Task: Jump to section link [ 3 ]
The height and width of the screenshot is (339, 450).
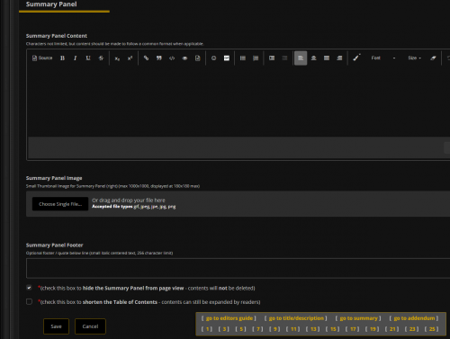Action: point(224,329)
